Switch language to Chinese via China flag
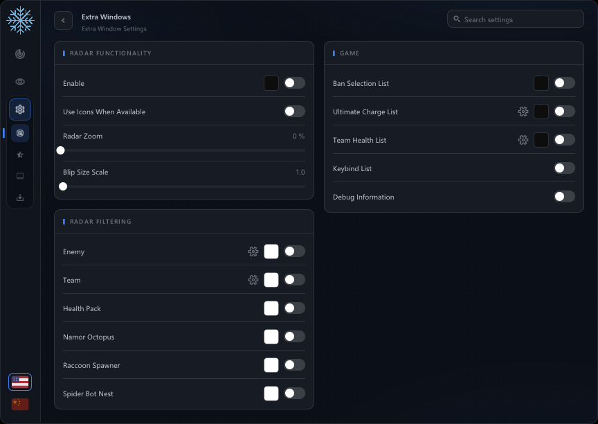 [x=20, y=404]
